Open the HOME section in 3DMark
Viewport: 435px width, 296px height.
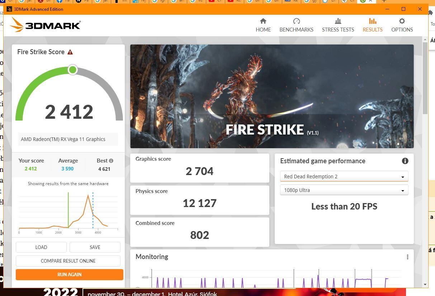[x=263, y=25]
